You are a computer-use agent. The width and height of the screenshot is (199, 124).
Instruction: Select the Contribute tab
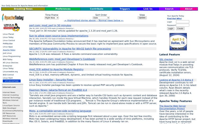96,9
